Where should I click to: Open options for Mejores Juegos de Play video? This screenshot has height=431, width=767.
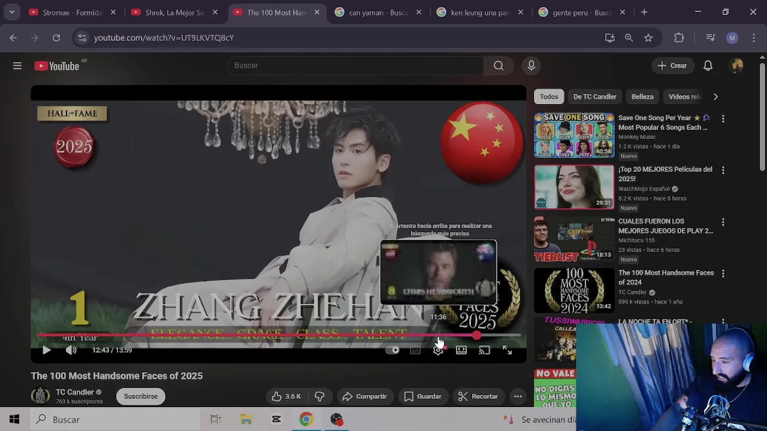(723, 222)
